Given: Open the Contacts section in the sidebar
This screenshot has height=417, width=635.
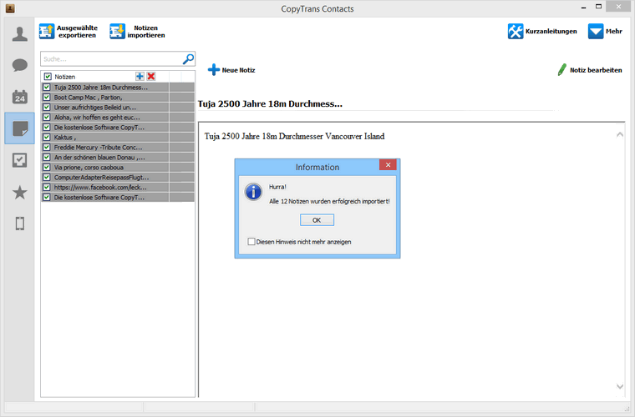Looking at the screenshot, I should (19, 34).
